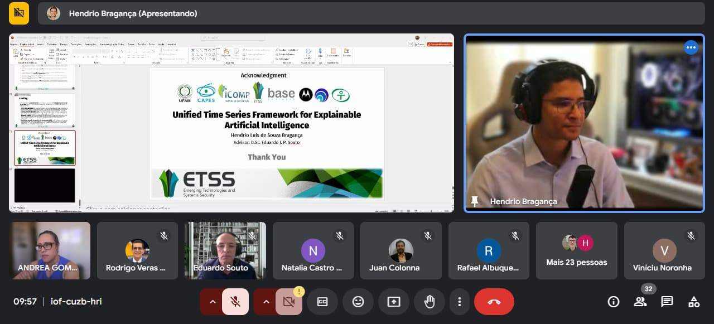Screen dimensions: 714x324
Task: Open the activities icon
Action: point(694,302)
